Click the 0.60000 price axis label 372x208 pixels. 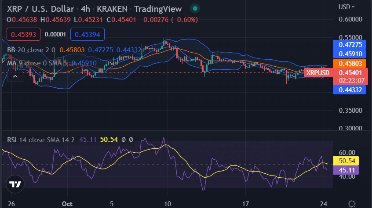(x=350, y=19)
